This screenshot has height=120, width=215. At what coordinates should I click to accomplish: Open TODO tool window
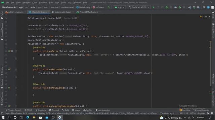(x=28, y=110)
